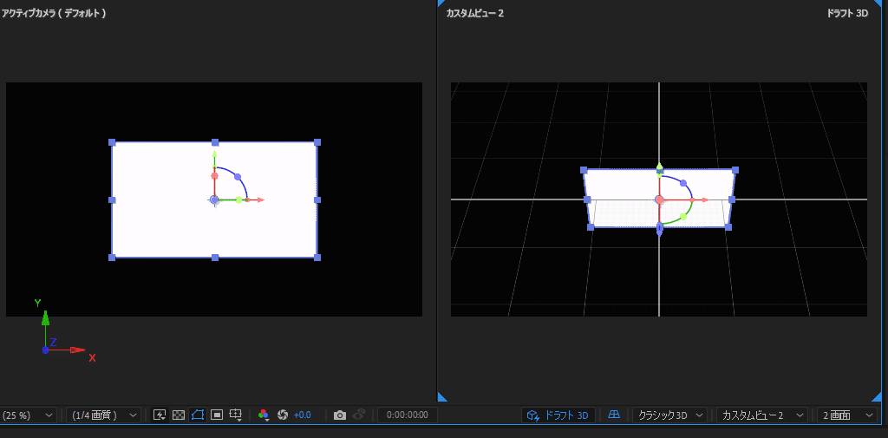Click the ドラフト 3D label at top right
The image size is (888, 438).
point(847,14)
